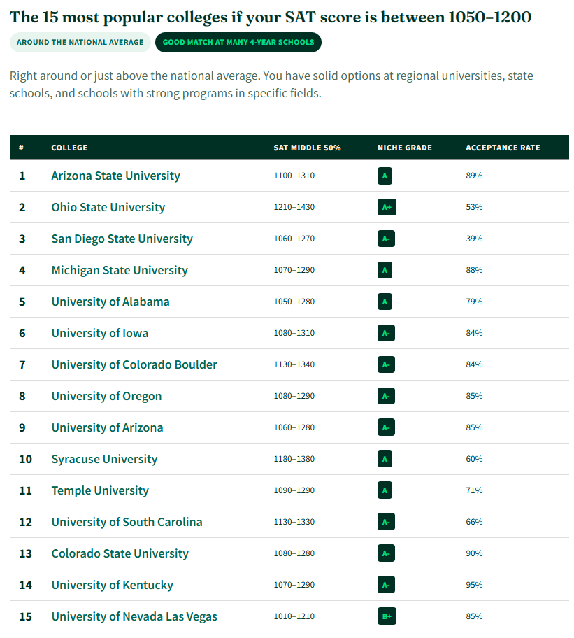
Task: Click the A grade badge for University of Alabama
Action: (385, 302)
